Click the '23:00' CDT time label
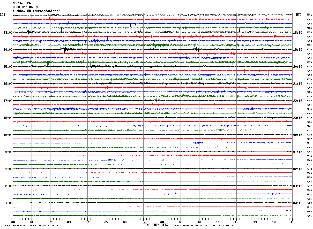 pyautogui.click(x=8, y=203)
